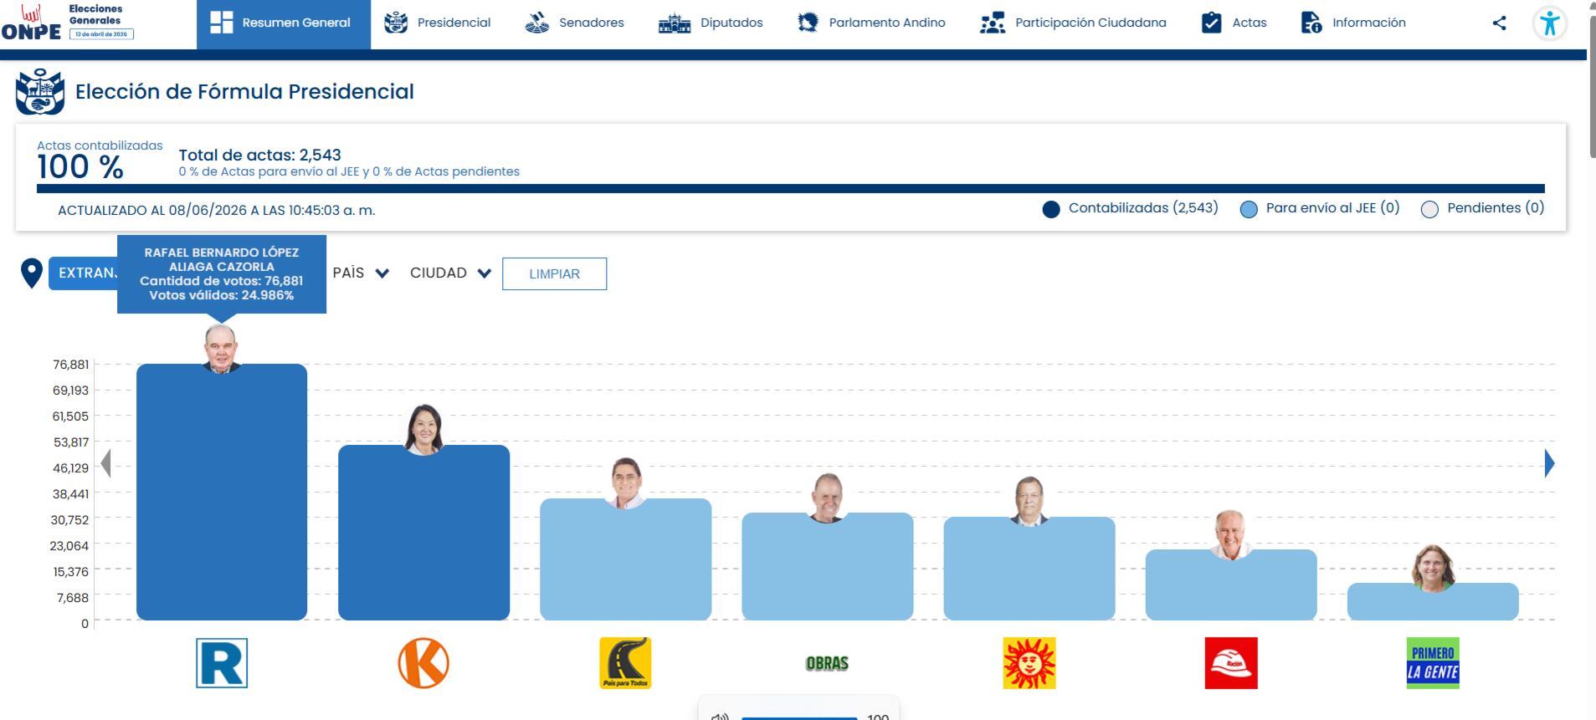Open the Información tab
This screenshot has height=720, width=1596.
1353,23
